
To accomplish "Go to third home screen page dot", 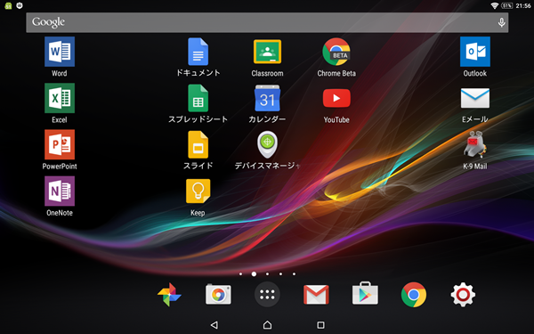I will click(x=267, y=273).
